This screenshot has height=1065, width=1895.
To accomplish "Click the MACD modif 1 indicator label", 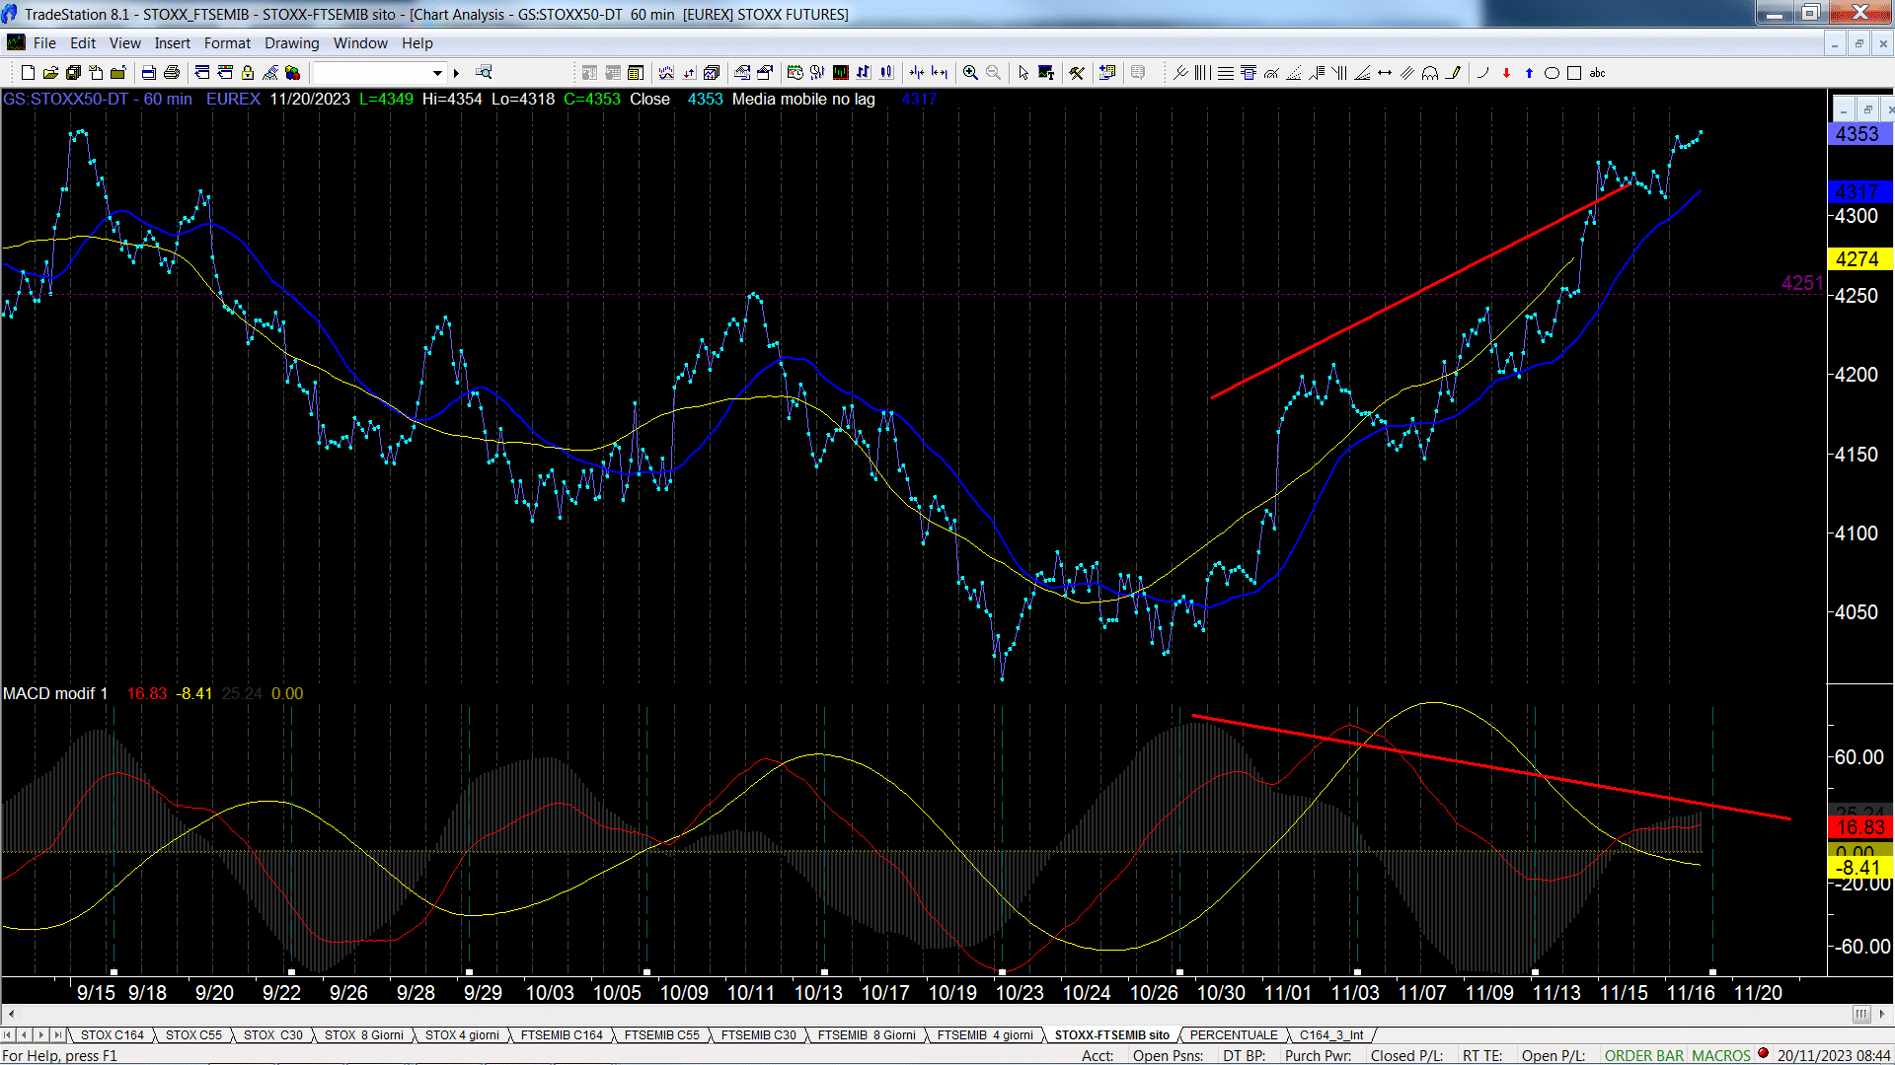I will point(55,693).
